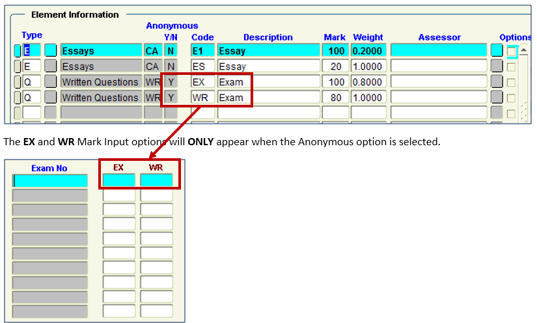
Task: Open the Options button for the EX Exam row
Action: pyautogui.click(x=497, y=82)
